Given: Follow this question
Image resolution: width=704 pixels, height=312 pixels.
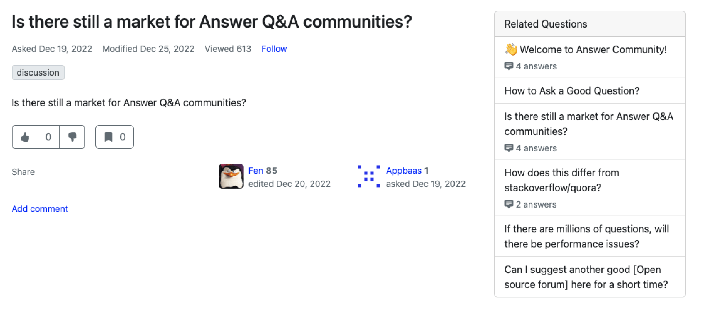Looking at the screenshot, I should coord(274,49).
